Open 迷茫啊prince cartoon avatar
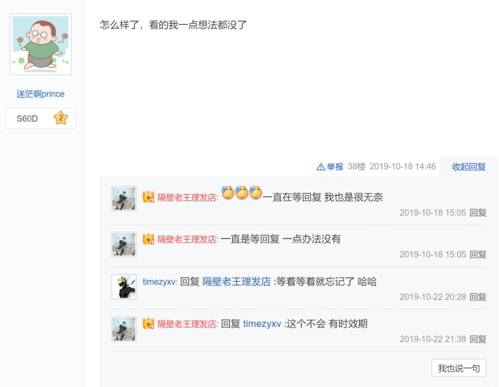The width and height of the screenshot is (499, 387). point(40,44)
